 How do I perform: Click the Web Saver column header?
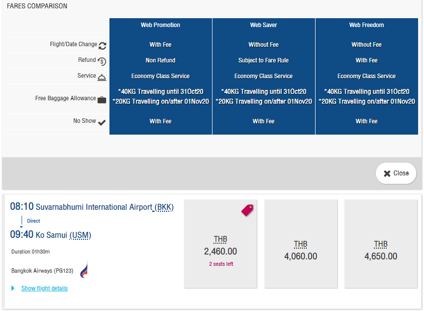pyautogui.click(x=264, y=25)
